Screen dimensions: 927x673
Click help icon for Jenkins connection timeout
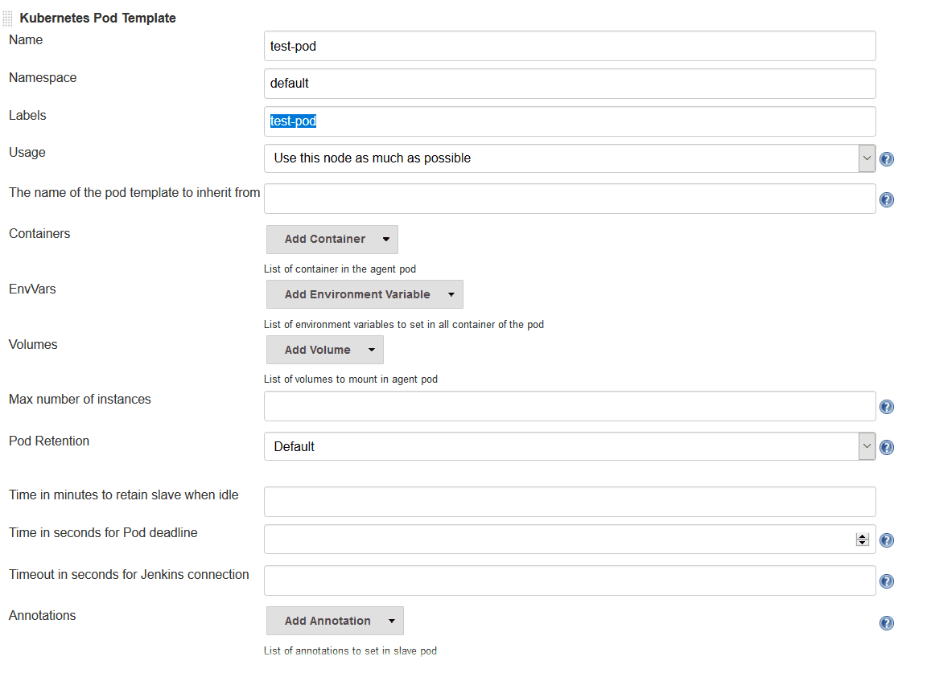click(886, 581)
